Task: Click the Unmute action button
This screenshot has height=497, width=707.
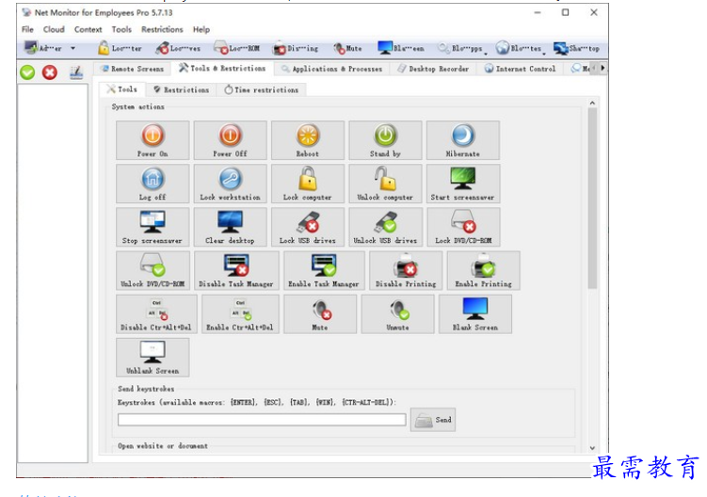Action: coord(397,313)
